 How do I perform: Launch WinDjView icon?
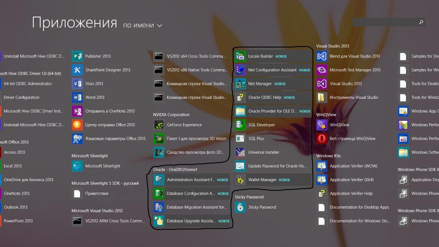322,125
